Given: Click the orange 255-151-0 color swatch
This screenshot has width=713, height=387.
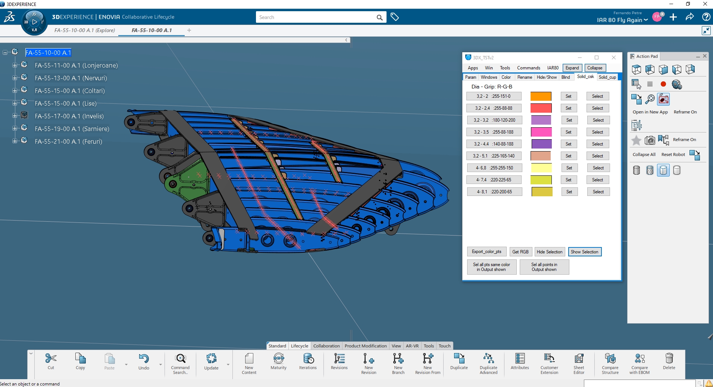Looking at the screenshot, I should (x=541, y=96).
